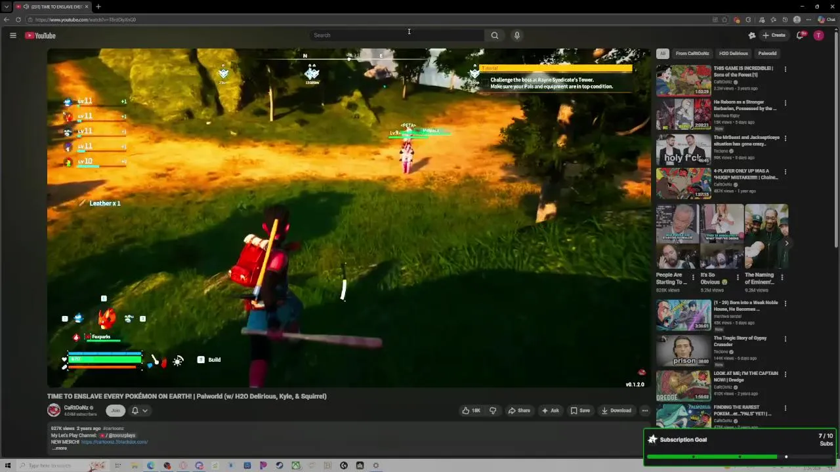Open options for He Reborn as Stronger Barbarian
Viewport: 840px width, 472px height.
(785, 103)
